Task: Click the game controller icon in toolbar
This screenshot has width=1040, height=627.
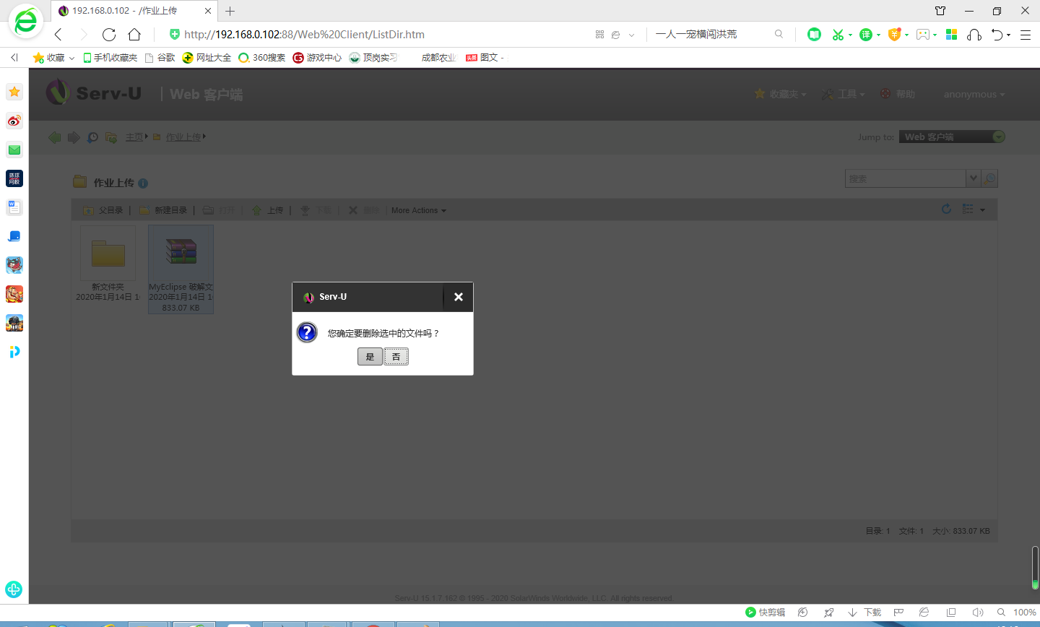Action: pos(923,35)
